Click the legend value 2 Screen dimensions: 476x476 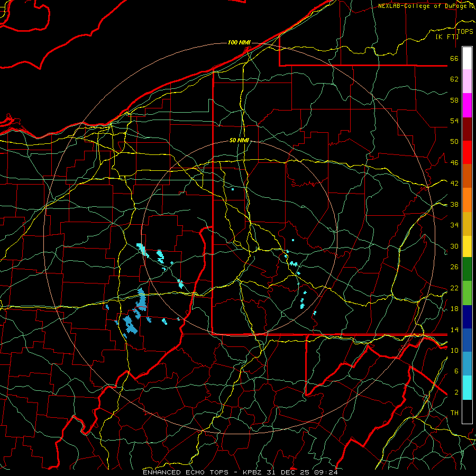pos(456,392)
